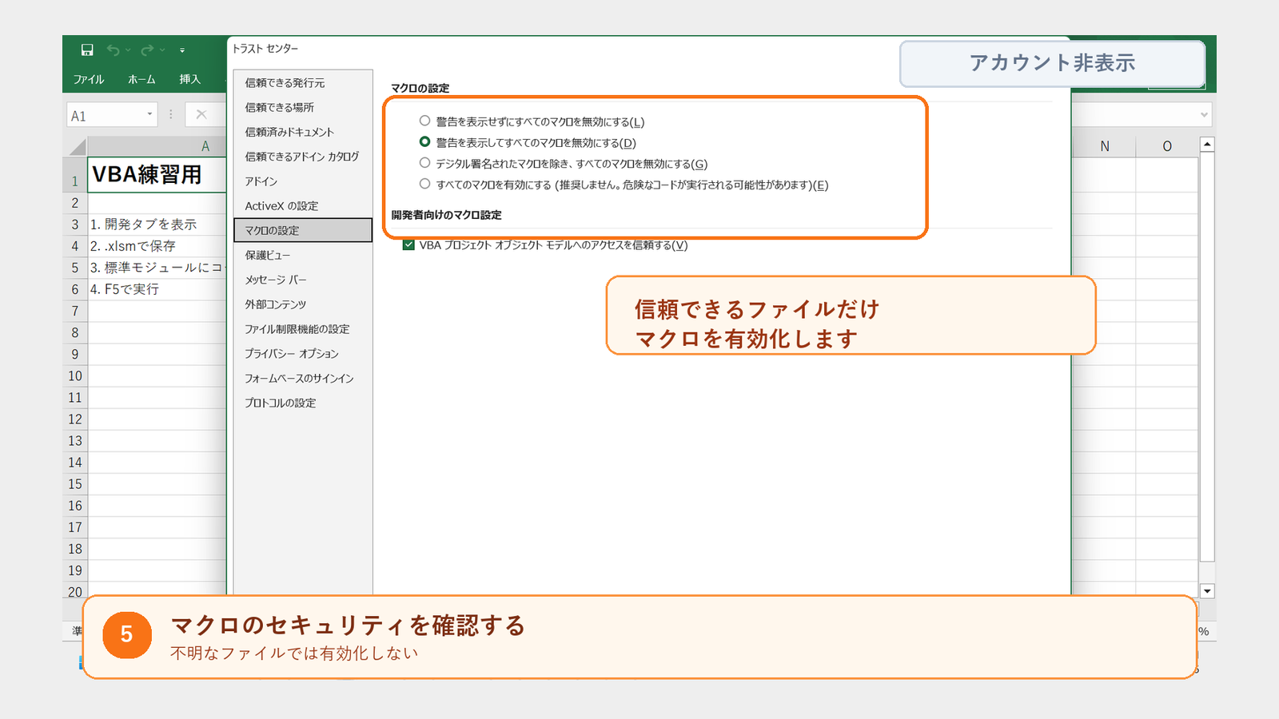The height and width of the screenshot is (719, 1279).
Task: Click the Redo arrow icon
Action: click(x=147, y=50)
